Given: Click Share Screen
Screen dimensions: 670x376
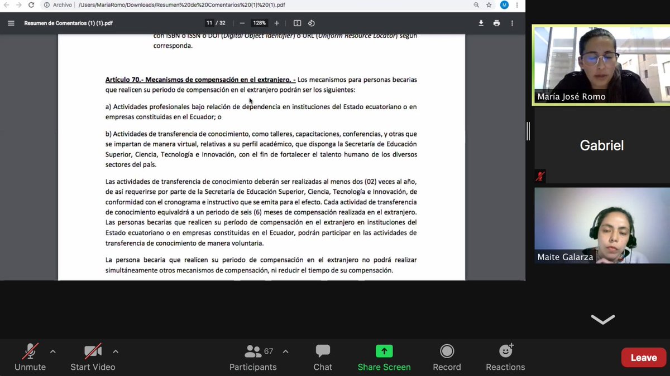Looking at the screenshot, I should click(384, 358).
